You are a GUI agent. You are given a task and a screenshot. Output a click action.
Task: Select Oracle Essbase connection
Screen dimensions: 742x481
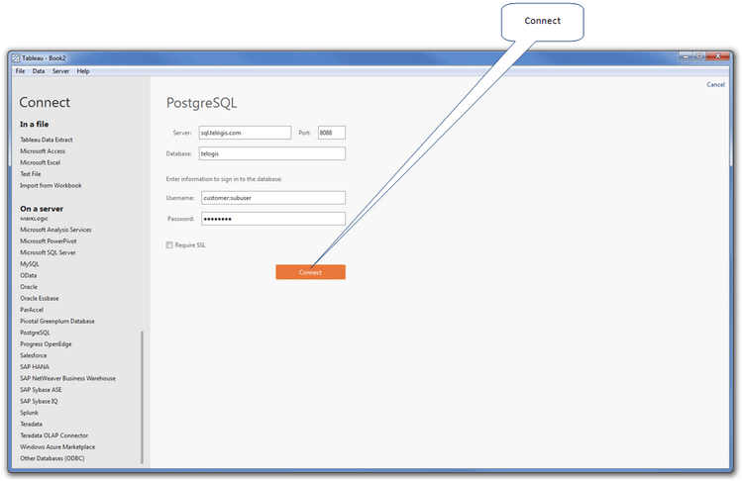[40, 298]
